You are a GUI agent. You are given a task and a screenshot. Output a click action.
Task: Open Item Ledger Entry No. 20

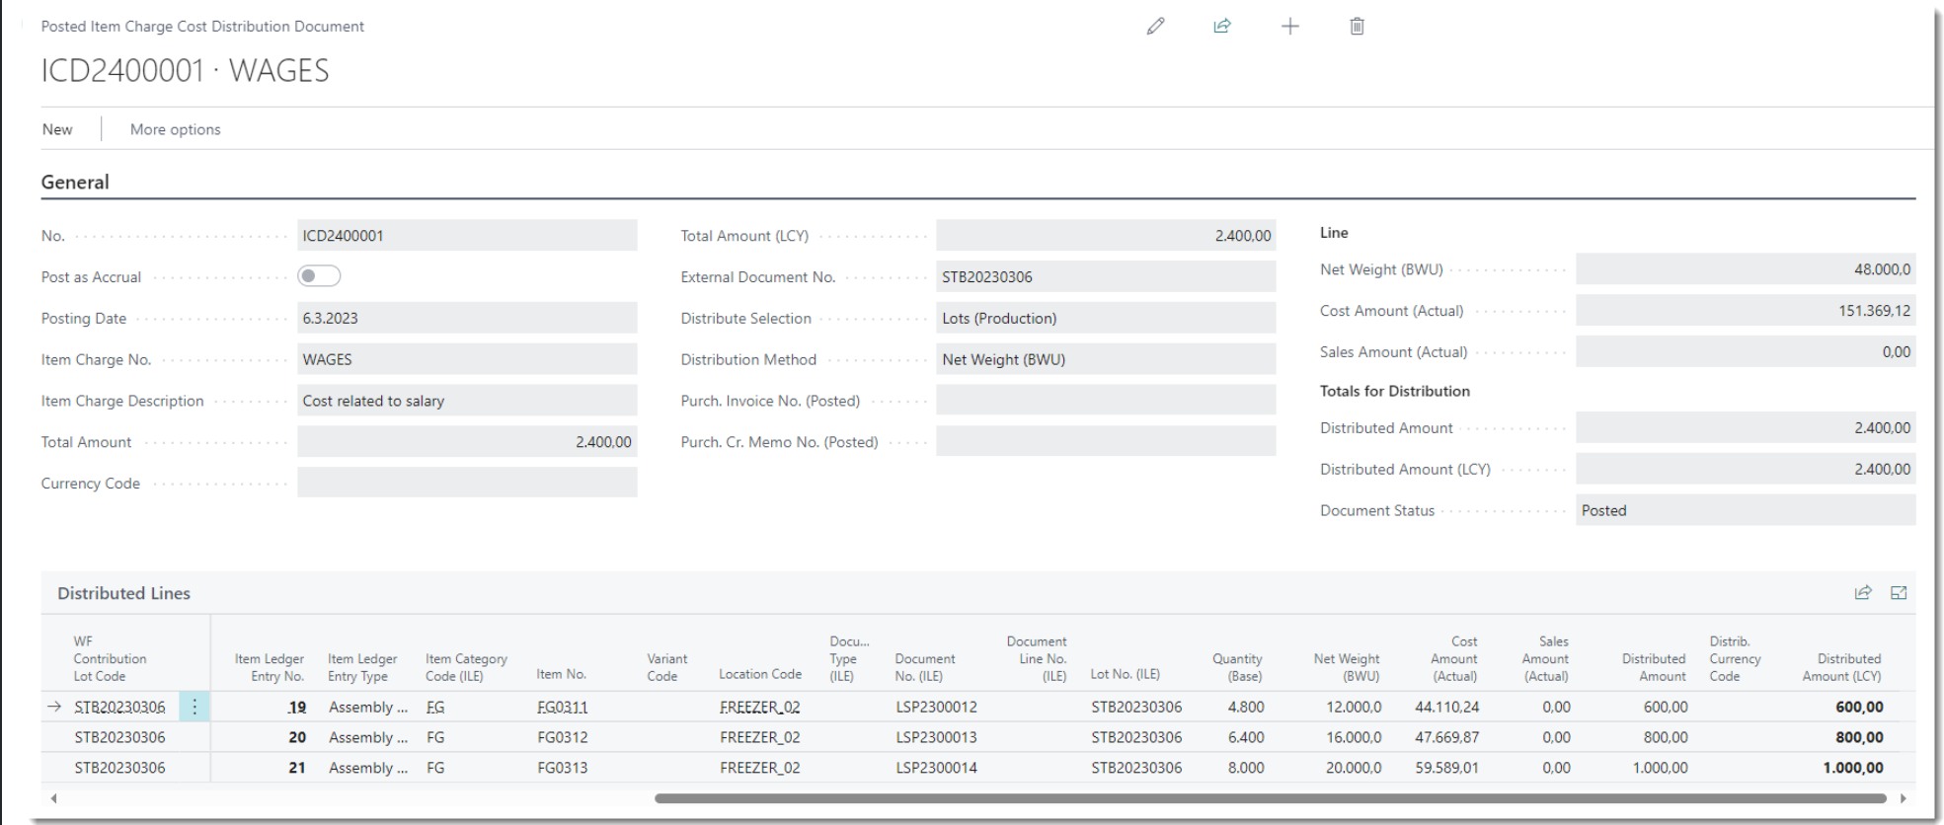point(296,737)
